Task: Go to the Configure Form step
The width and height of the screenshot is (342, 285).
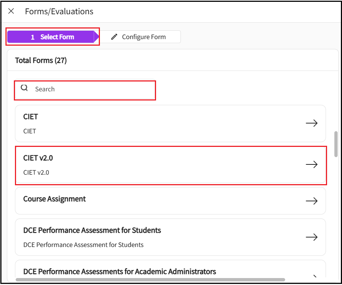Action: coord(144,37)
